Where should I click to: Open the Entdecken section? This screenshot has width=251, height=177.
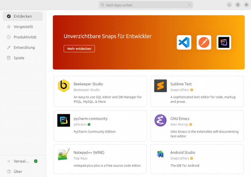click(x=23, y=16)
